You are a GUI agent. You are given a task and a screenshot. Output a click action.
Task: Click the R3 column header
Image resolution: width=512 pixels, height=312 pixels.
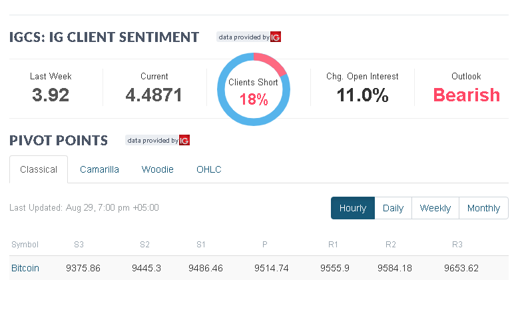(457, 245)
